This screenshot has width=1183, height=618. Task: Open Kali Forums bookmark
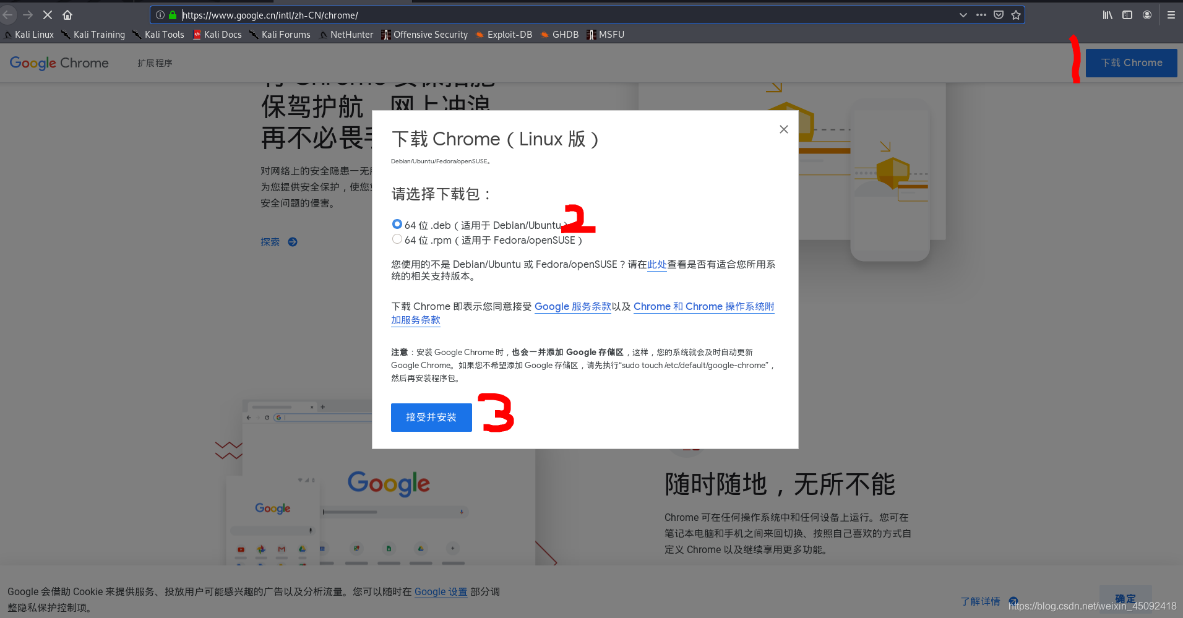(280, 35)
